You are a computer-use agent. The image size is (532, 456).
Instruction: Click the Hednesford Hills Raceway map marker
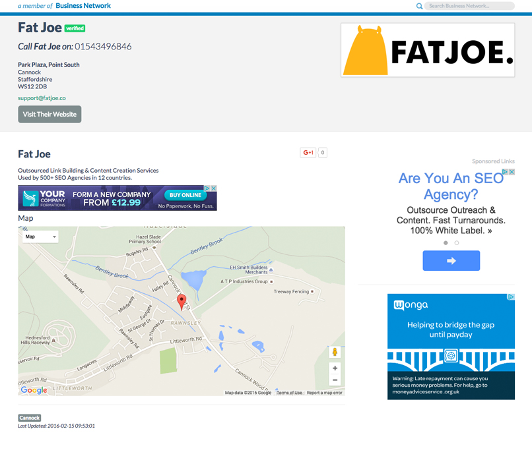(53, 340)
